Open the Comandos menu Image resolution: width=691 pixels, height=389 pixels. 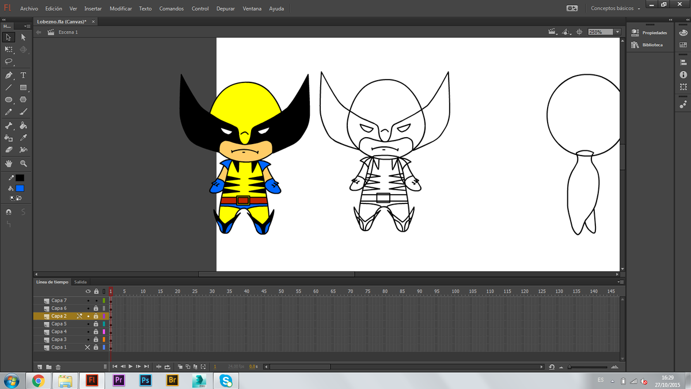(x=172, y=9)
